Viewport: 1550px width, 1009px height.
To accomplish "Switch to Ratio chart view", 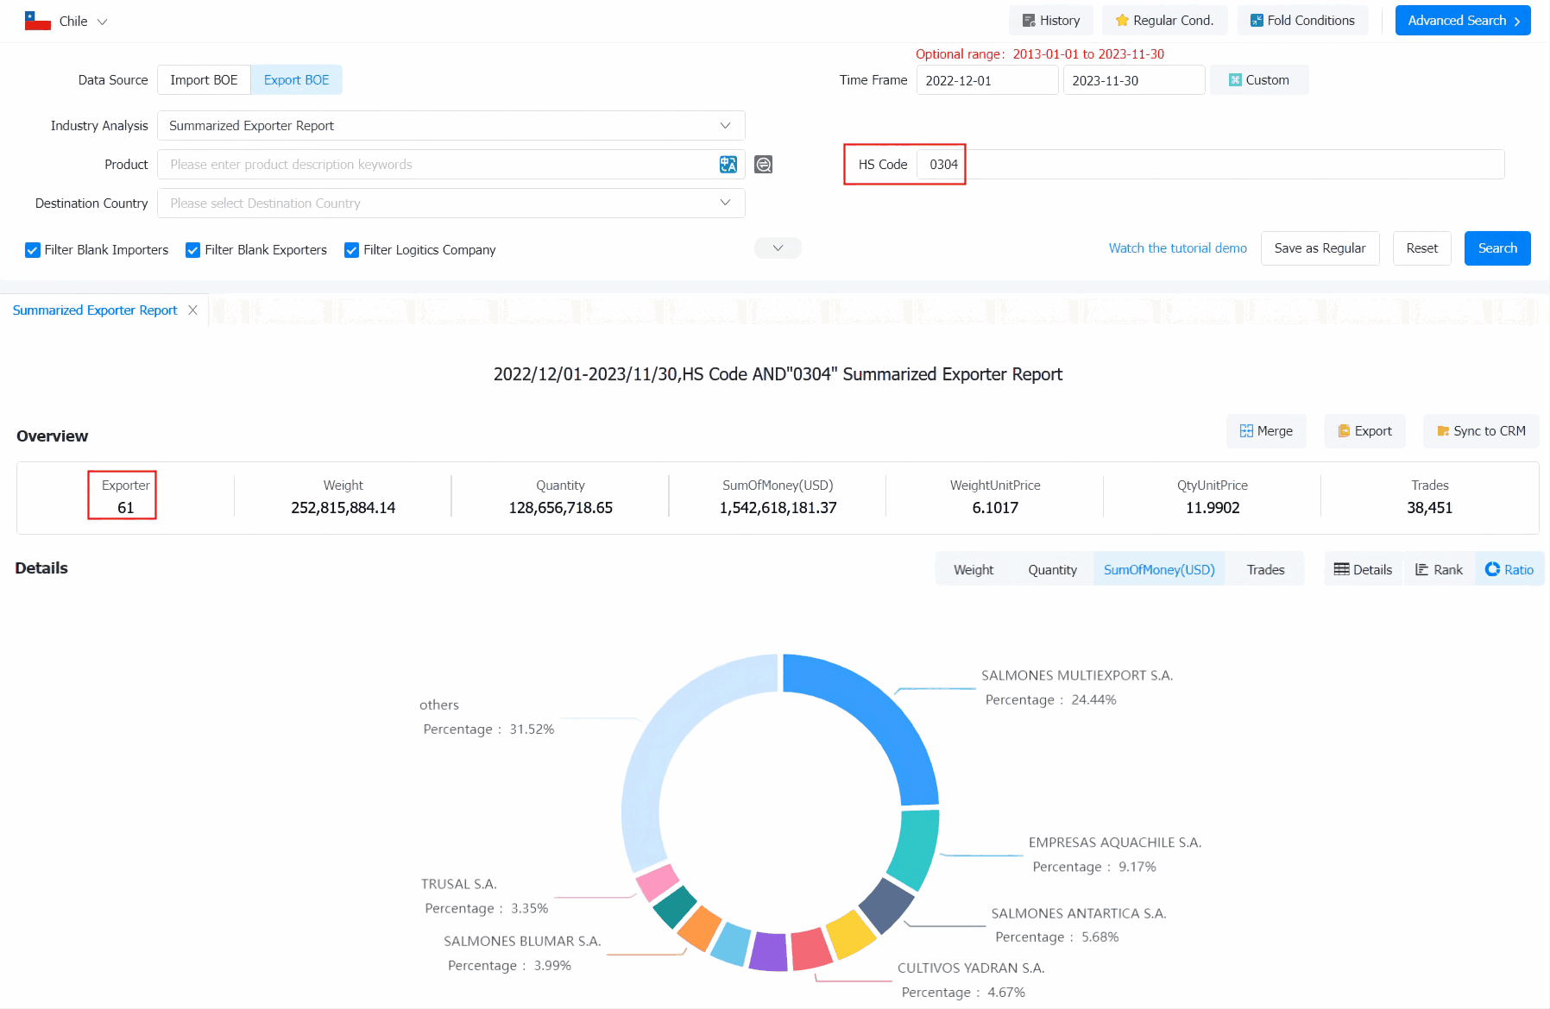I will (x=1509, y=570).
